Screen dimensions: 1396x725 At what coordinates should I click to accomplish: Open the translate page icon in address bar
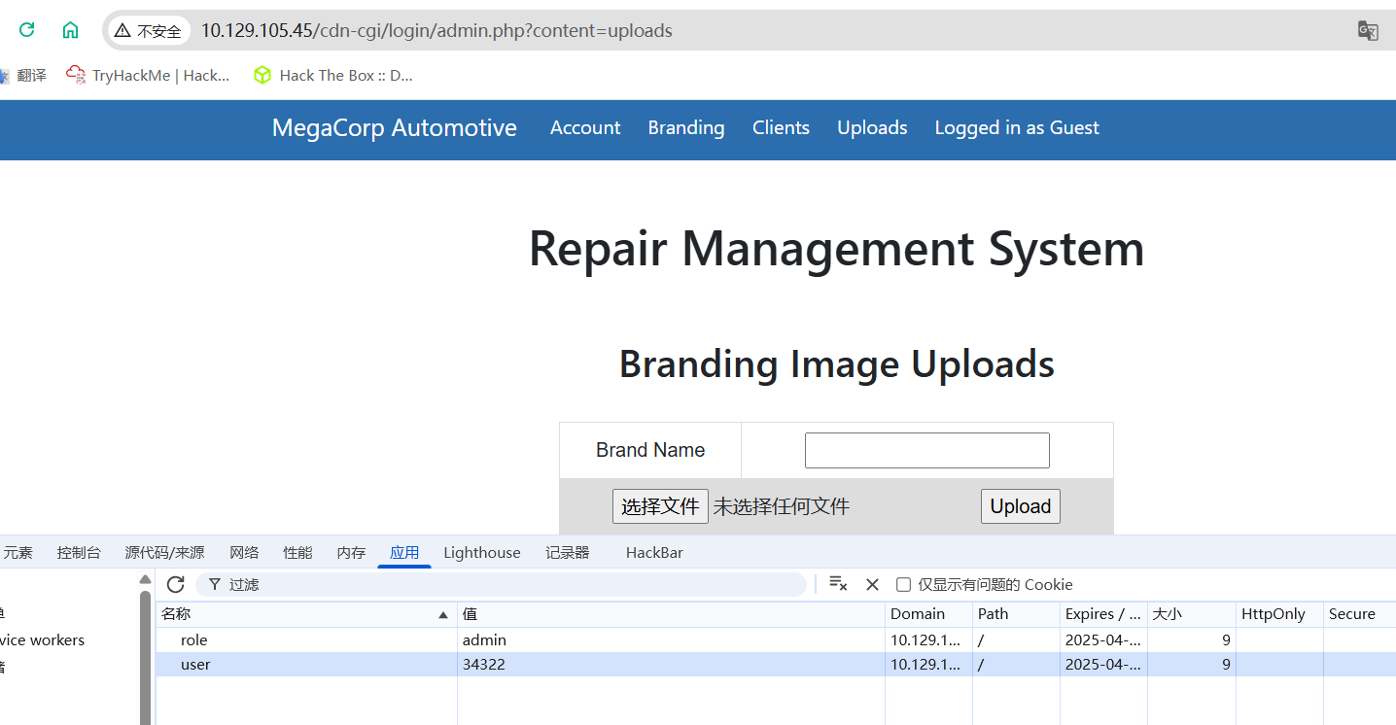[1368, 30]
